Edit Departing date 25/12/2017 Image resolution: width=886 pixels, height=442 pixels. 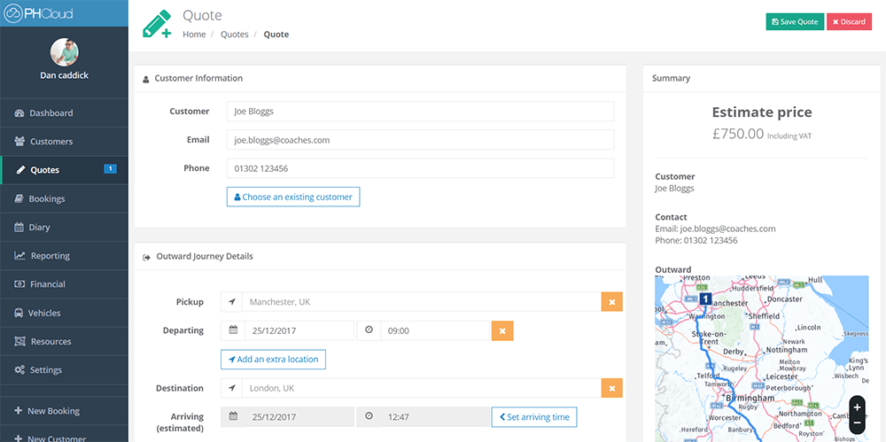tap(299, 330)
